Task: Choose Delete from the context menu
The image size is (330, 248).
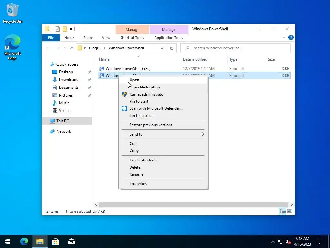Action: [163, 167]
